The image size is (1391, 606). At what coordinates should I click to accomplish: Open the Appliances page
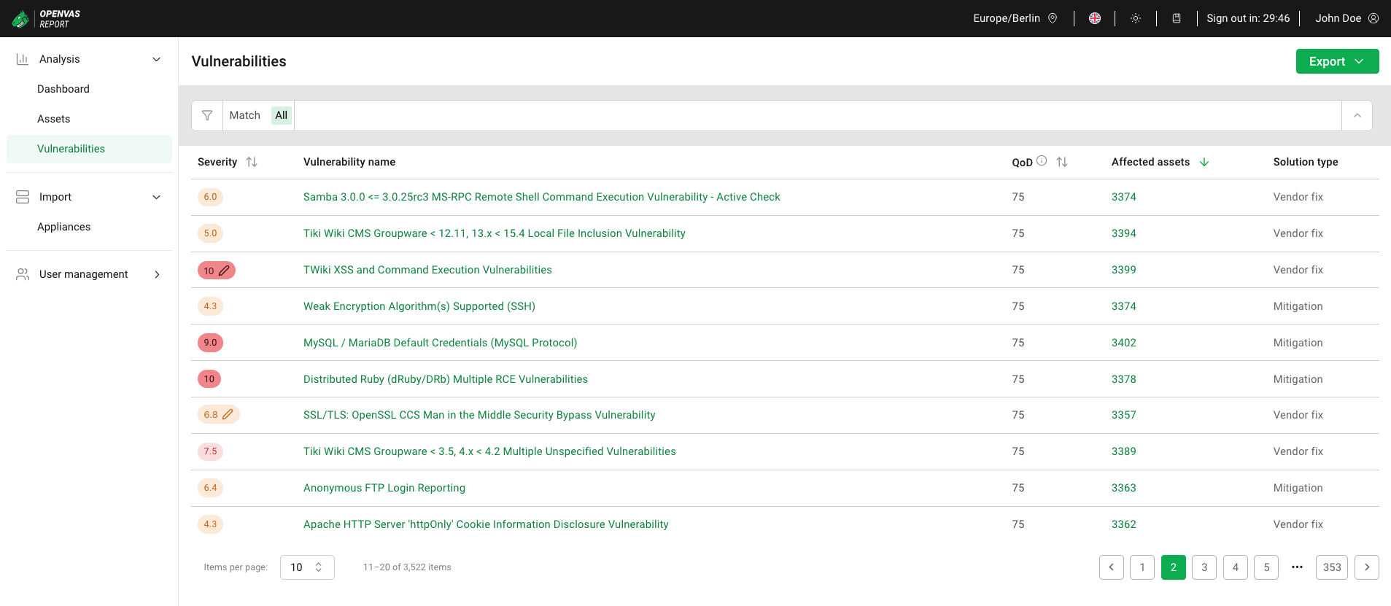click(64, 227)
